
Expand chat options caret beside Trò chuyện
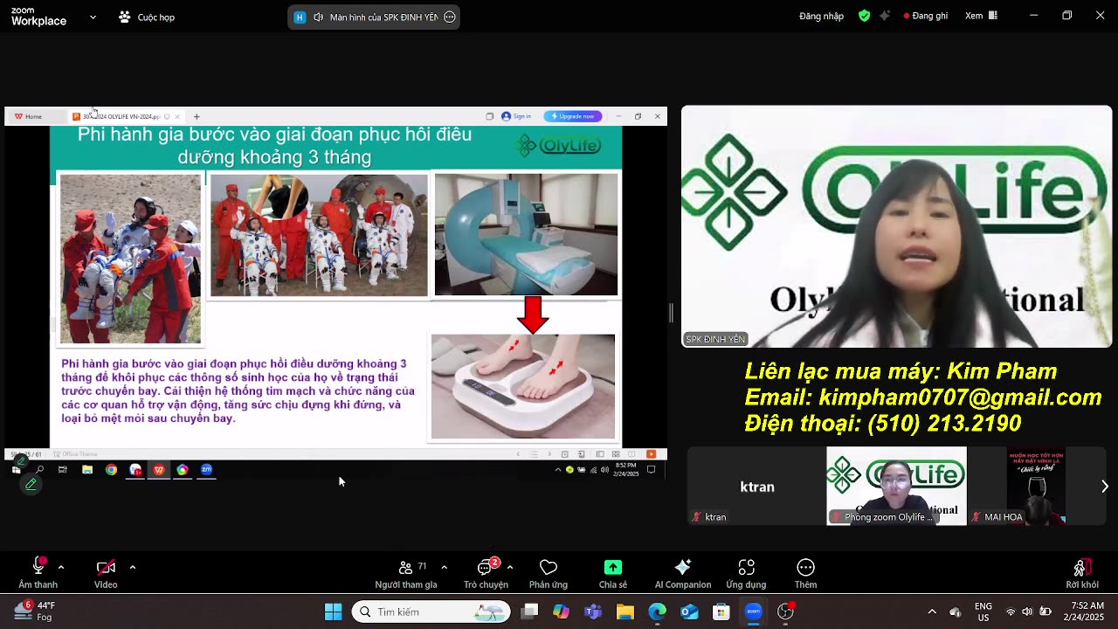(x=509, y=567)
